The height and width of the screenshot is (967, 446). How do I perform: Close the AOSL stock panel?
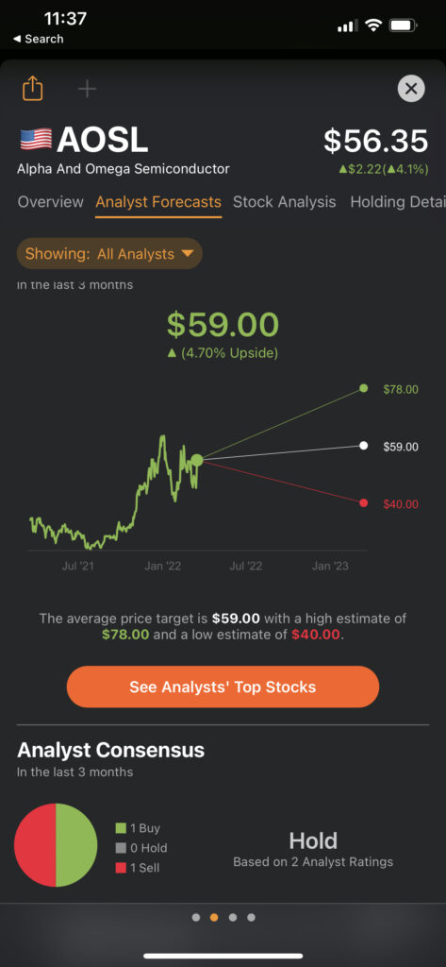point(411,89)
